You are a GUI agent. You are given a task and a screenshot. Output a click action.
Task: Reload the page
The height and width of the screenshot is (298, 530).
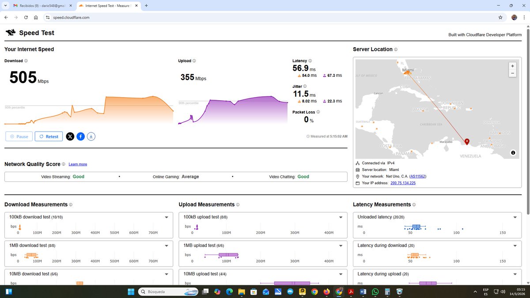26,17
